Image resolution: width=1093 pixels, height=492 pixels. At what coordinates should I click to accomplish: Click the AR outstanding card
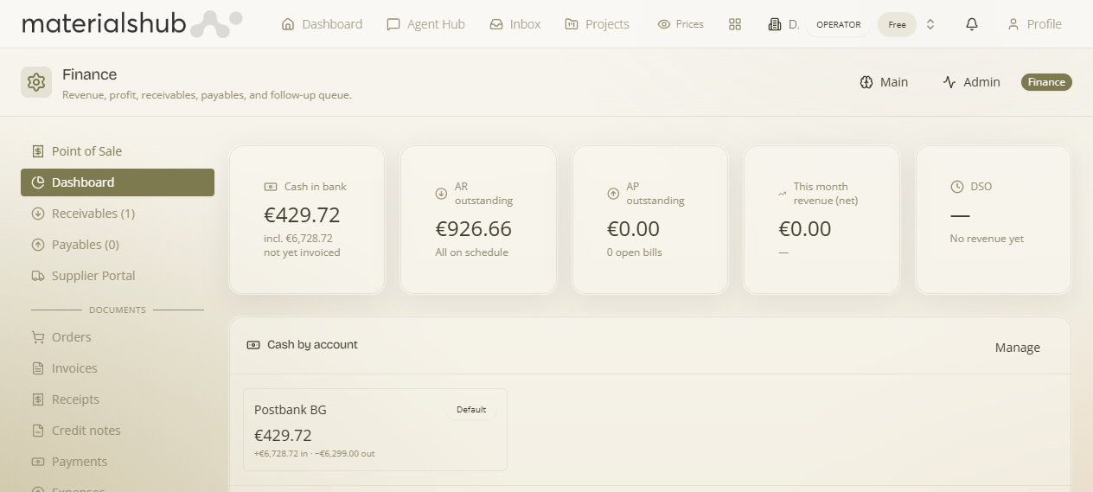coord(478,220)
